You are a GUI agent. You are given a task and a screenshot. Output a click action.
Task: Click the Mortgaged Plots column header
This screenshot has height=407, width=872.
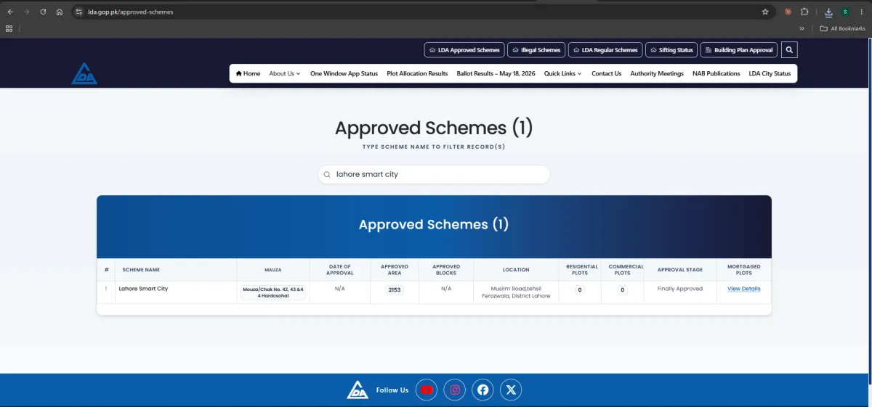tap(744, 270)
